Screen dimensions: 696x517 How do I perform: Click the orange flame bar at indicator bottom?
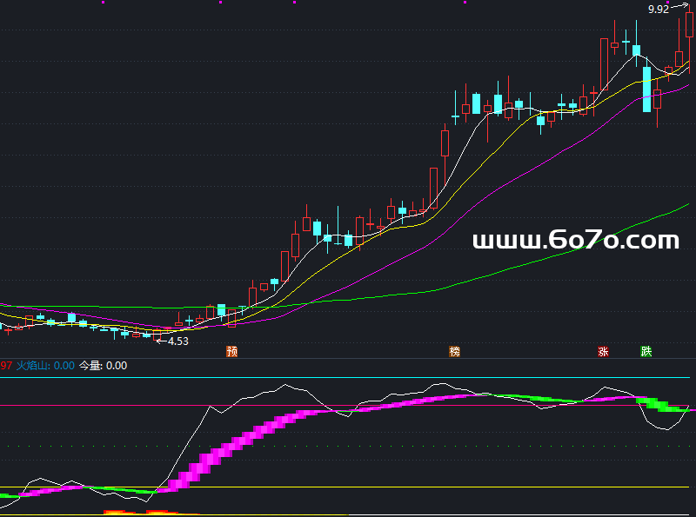click(x=117, y=513)
